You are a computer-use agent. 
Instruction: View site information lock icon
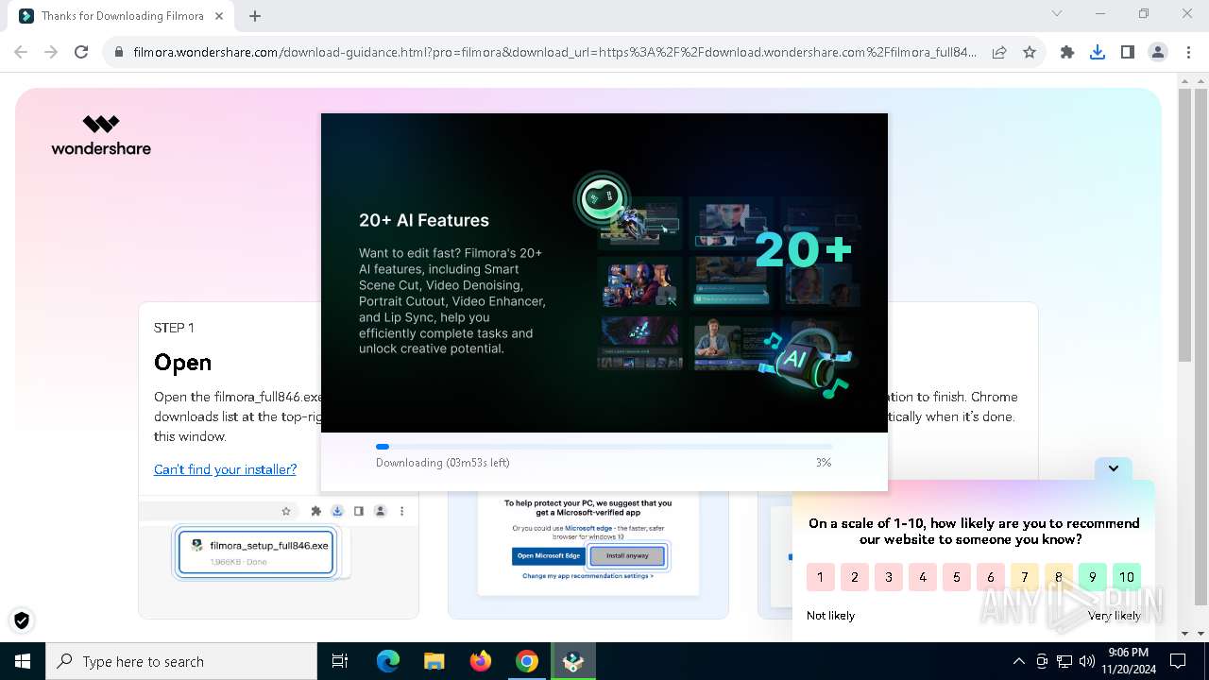[x=119, y=53]
